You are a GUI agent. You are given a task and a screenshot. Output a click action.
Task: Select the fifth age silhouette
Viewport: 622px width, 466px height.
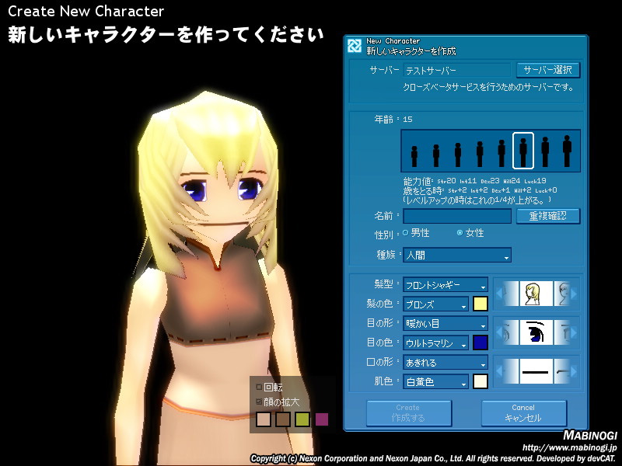click(501, 153)
